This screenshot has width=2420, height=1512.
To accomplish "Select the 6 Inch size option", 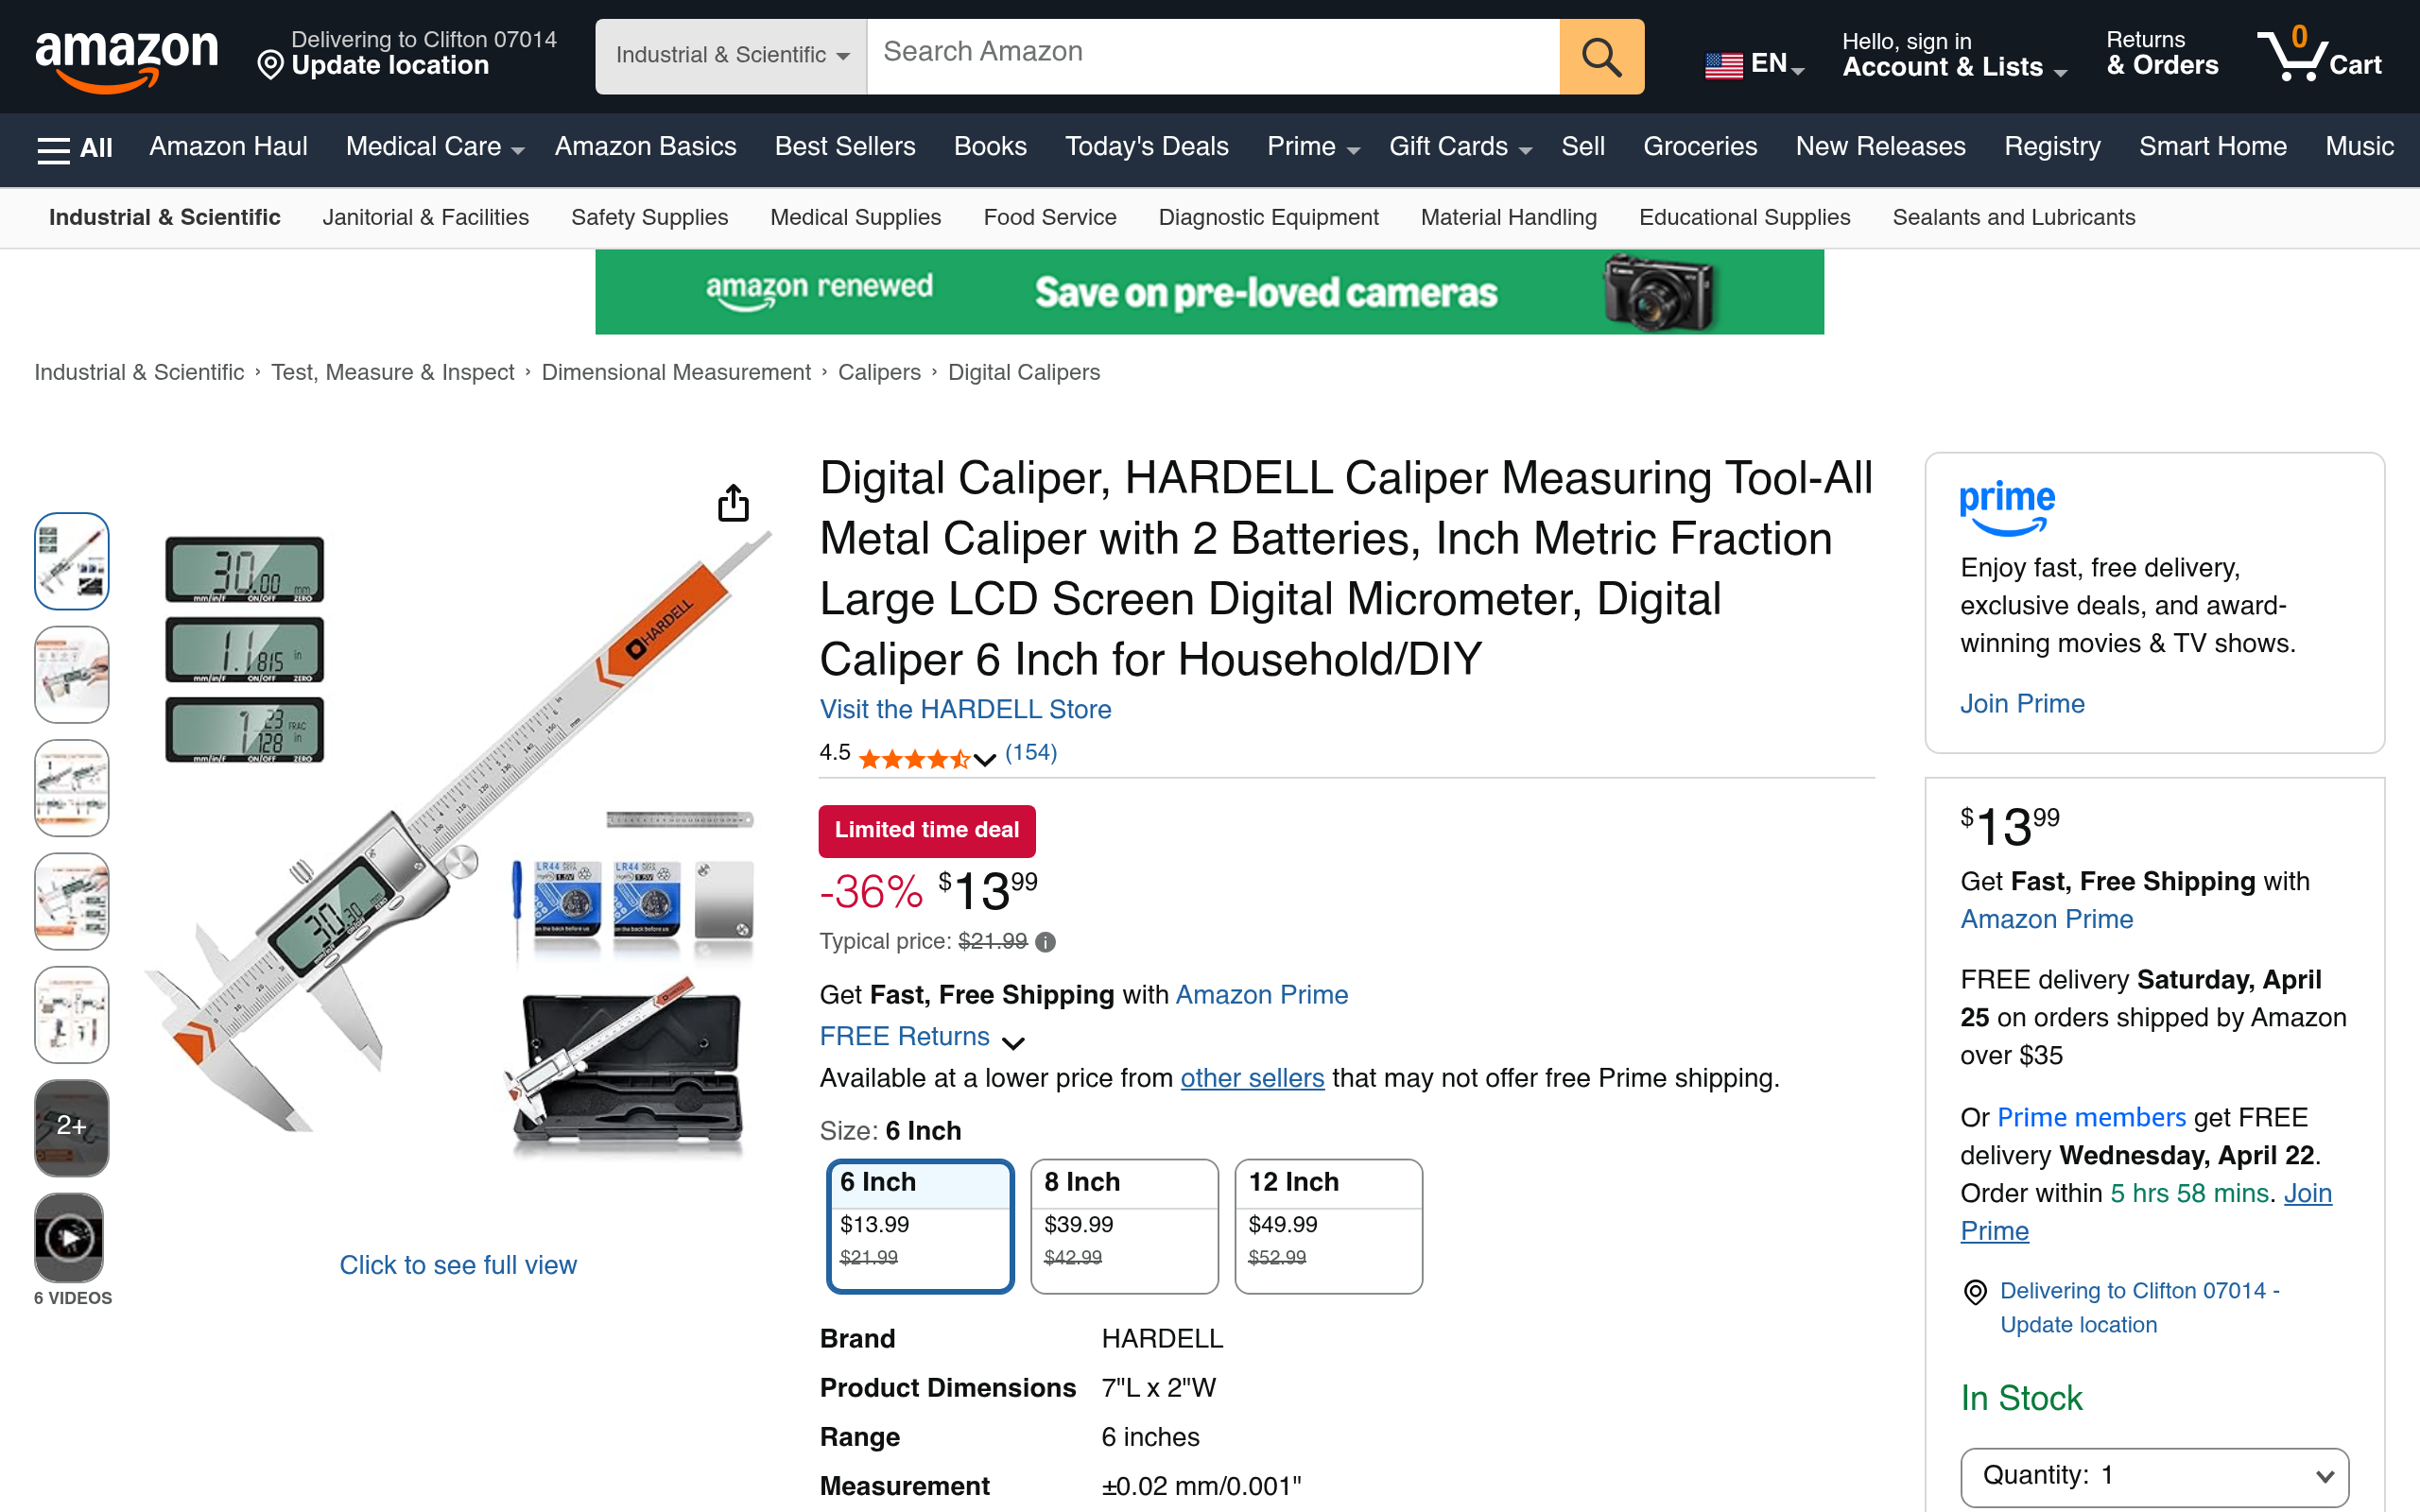I will pos(920,1226).
